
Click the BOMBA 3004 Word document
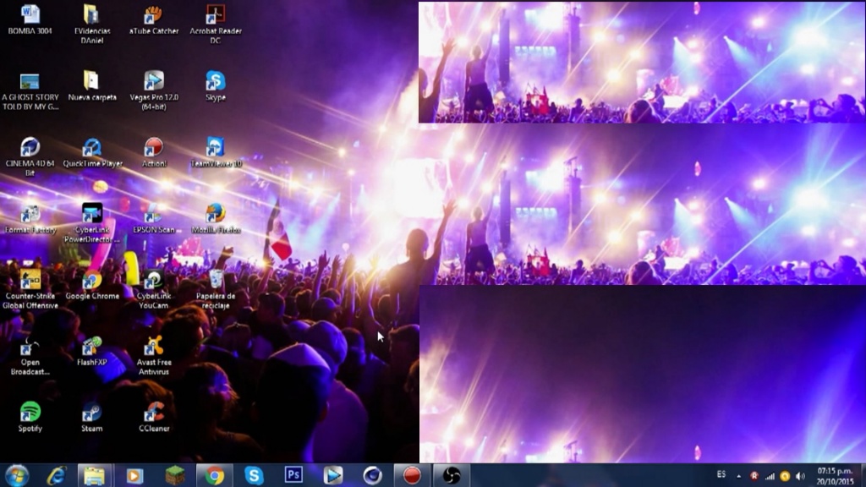30,15
